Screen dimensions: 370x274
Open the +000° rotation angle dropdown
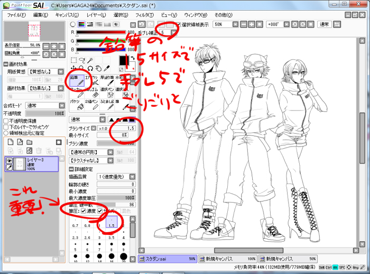click(x=286, y=24)
